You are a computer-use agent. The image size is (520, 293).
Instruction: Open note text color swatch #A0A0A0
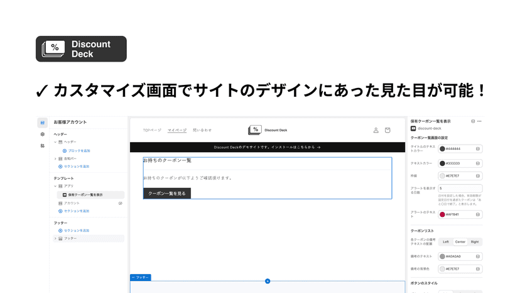[x=442, y=257]
